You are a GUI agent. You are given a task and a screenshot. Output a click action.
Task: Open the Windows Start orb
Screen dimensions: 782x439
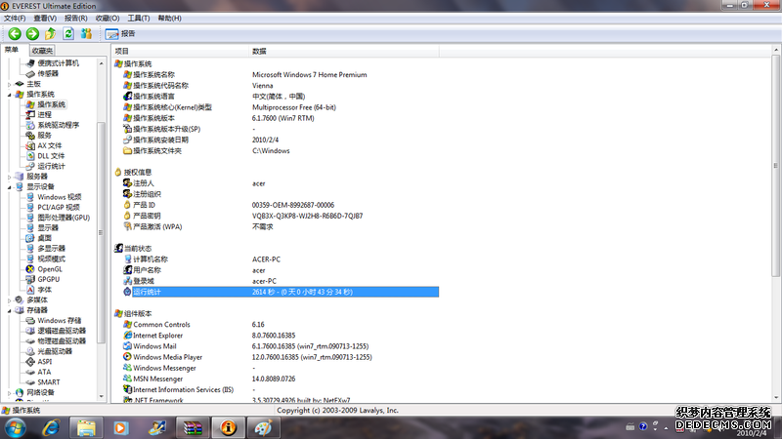point(16,428)
